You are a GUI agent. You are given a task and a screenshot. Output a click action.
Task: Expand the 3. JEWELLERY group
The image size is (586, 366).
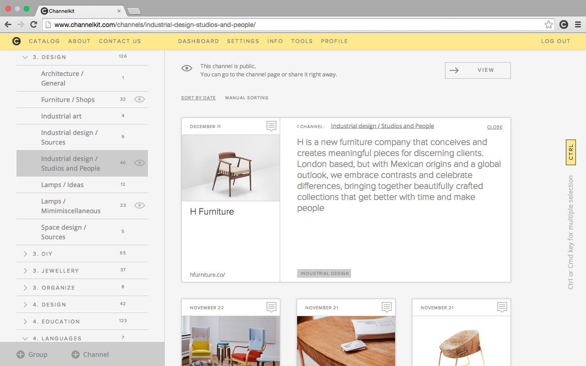point(25,271)
